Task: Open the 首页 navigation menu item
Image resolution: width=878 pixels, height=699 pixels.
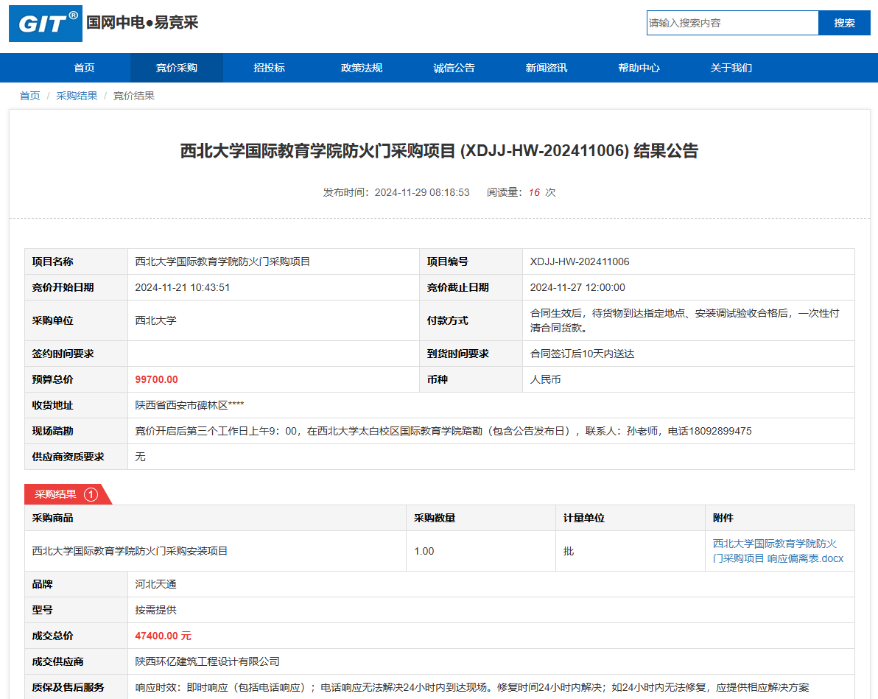Action: point(84,68)
